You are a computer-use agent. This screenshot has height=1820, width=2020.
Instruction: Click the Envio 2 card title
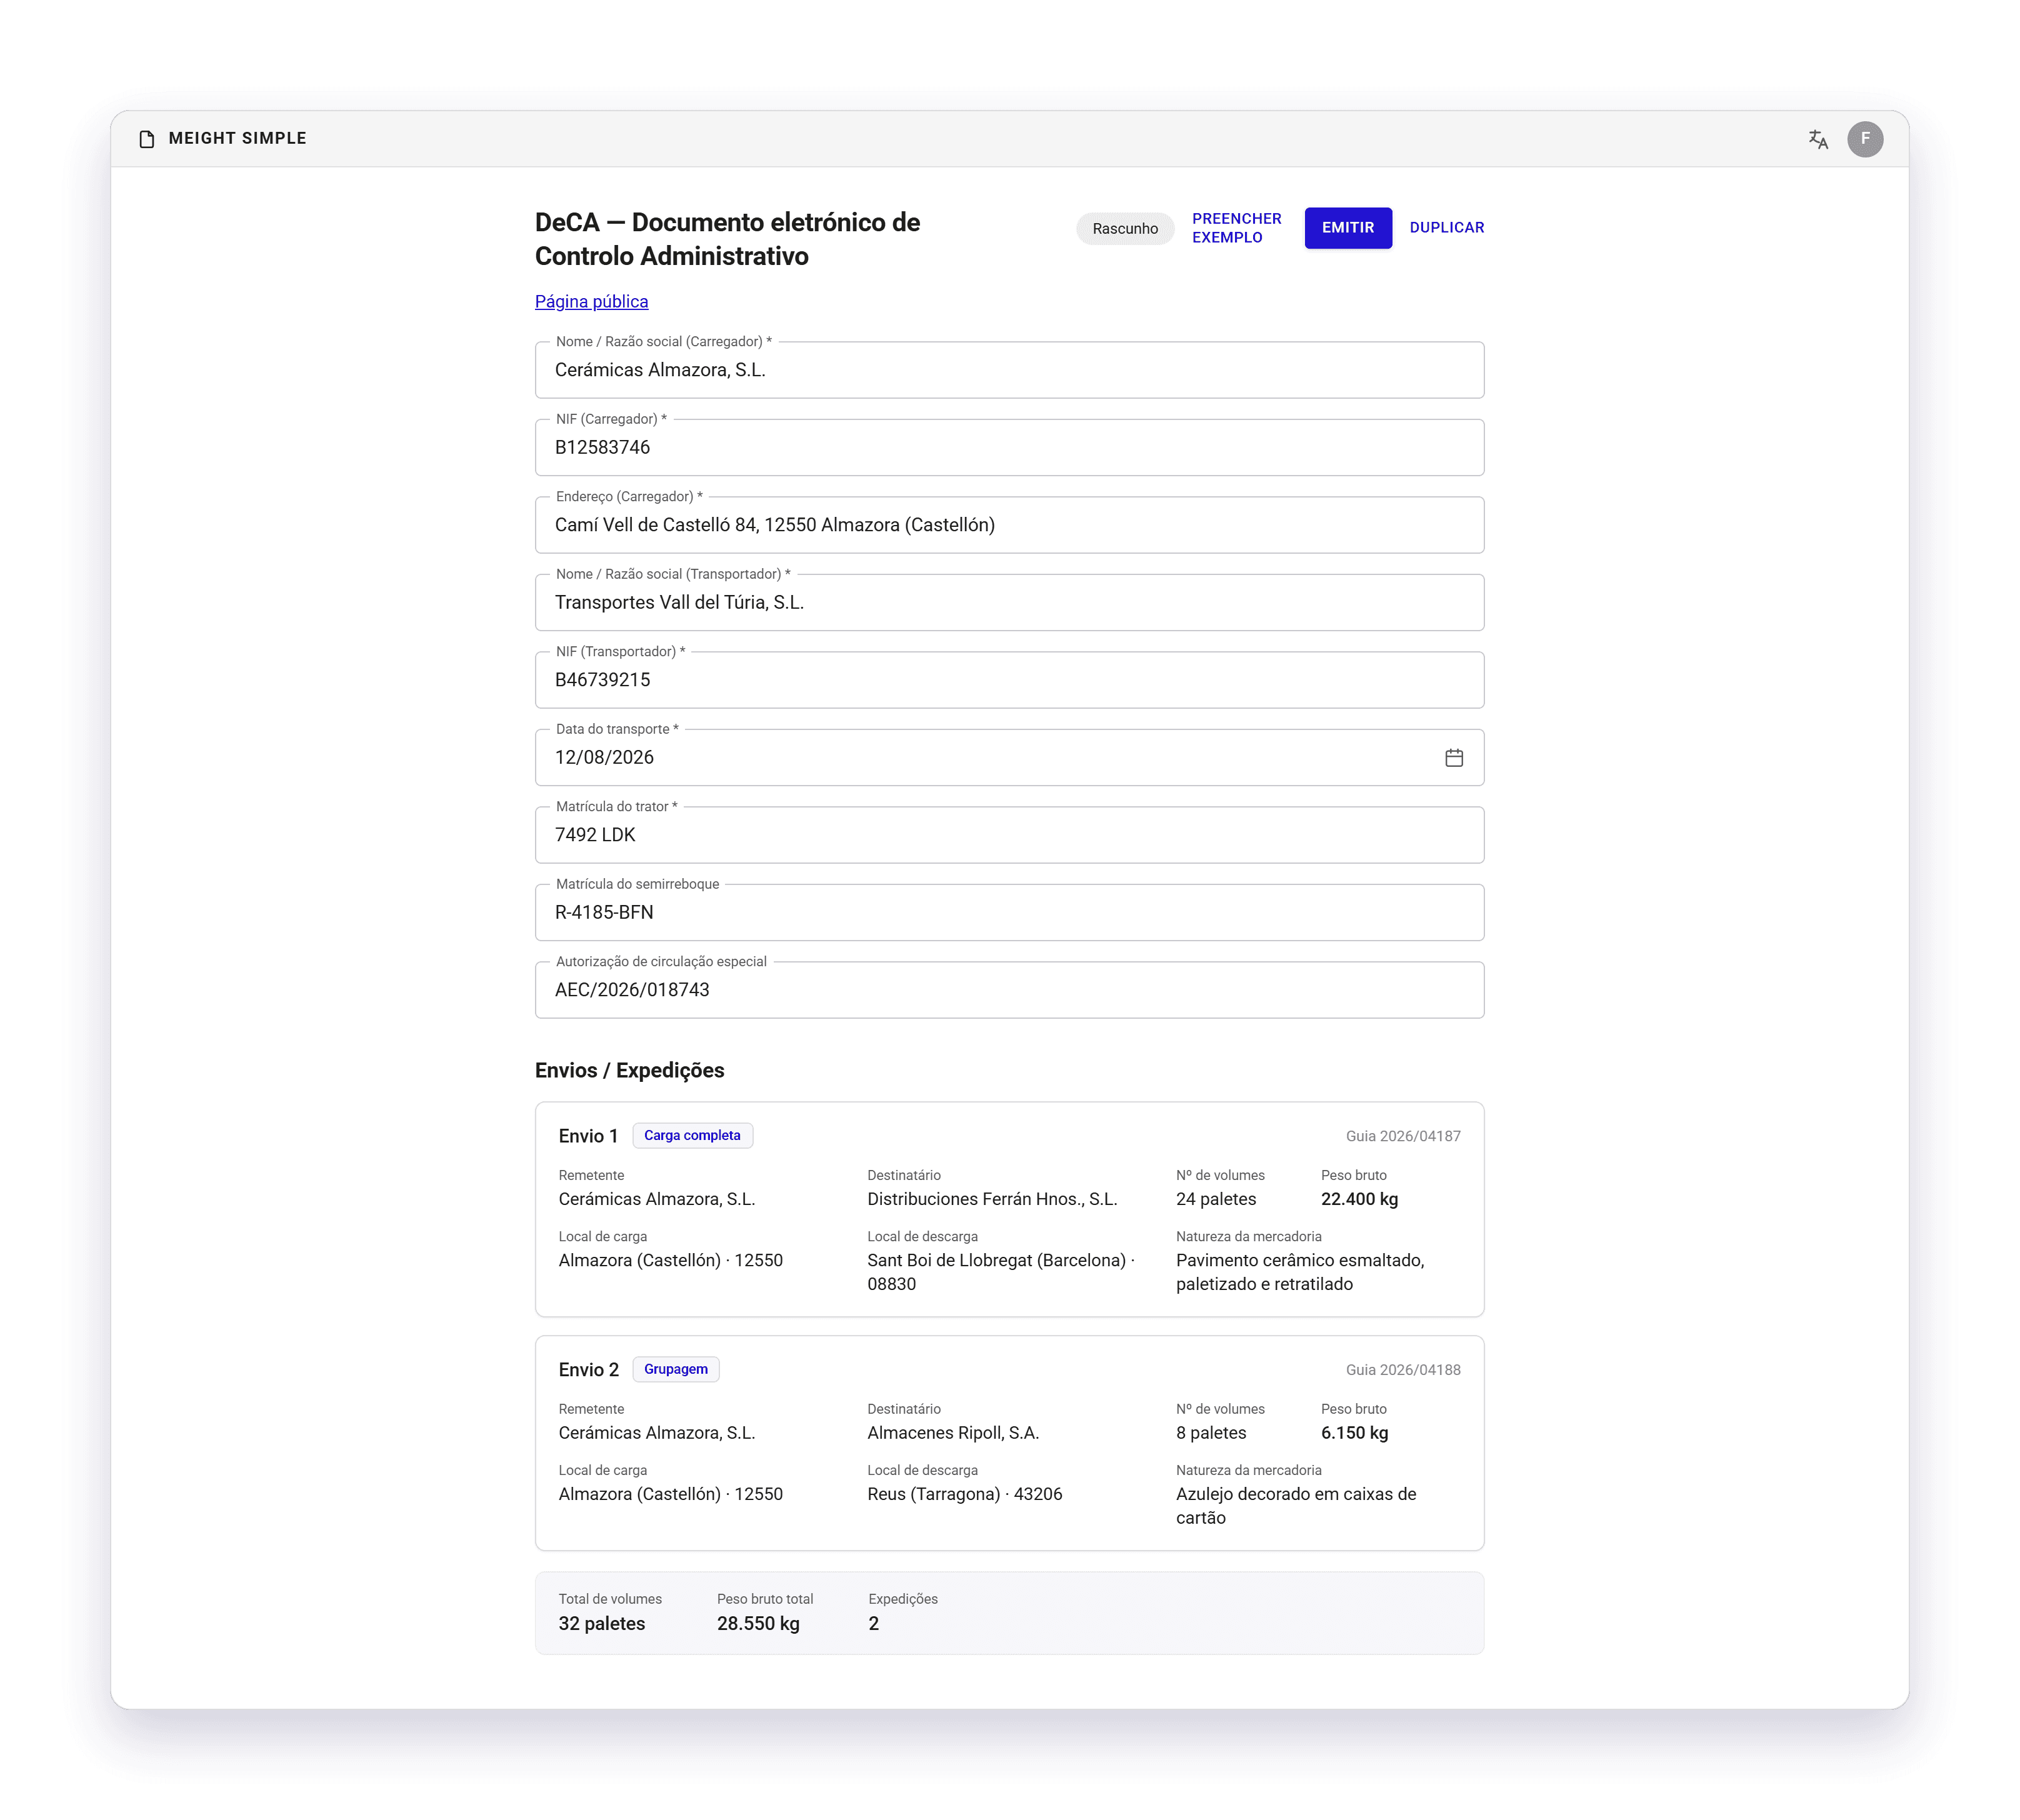[589, 1371]
